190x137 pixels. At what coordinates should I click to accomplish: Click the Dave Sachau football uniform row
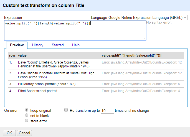tap(96, 75)
